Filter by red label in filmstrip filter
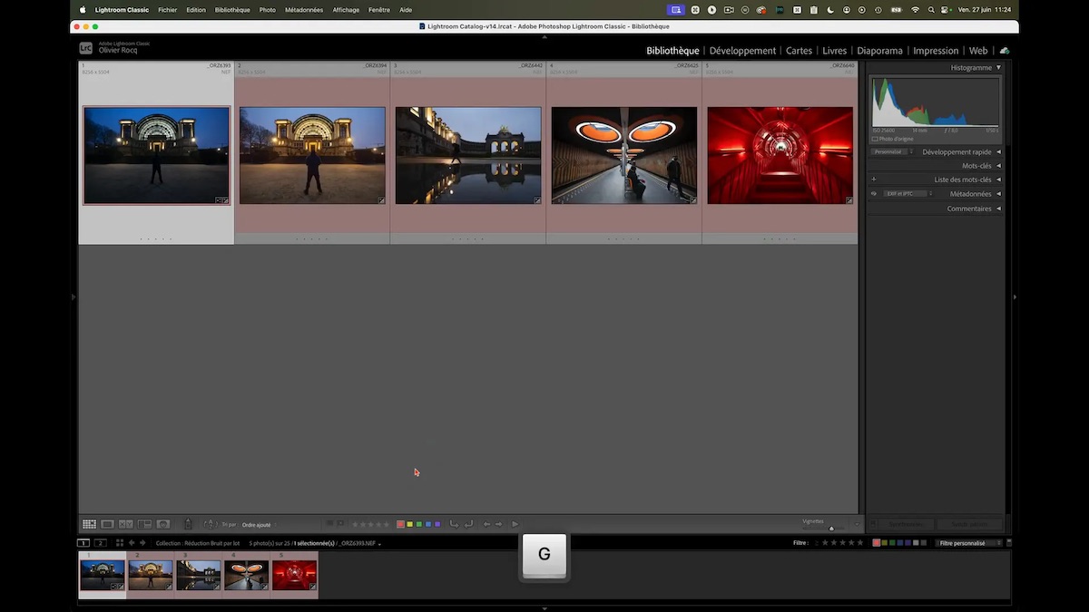 tap(877, 543)
